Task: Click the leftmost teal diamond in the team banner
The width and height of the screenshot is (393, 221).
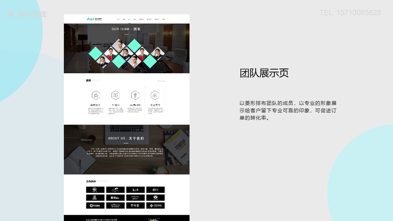Action: [95, 53]
